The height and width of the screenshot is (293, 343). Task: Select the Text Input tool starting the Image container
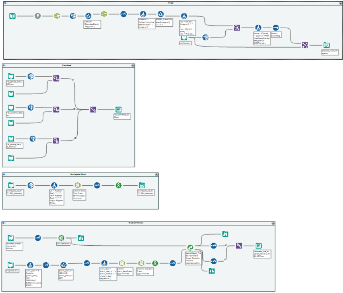tap(12, 16)
